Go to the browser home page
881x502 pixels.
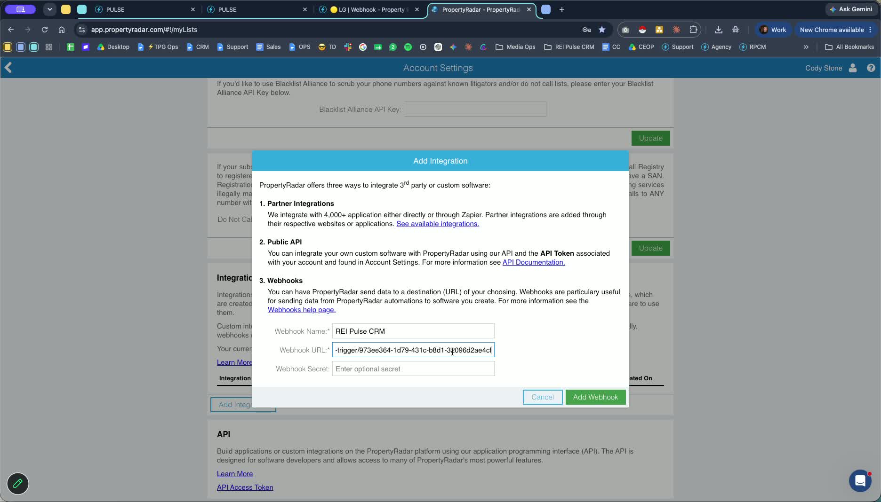pyautogui.click(x=62, y=30)
